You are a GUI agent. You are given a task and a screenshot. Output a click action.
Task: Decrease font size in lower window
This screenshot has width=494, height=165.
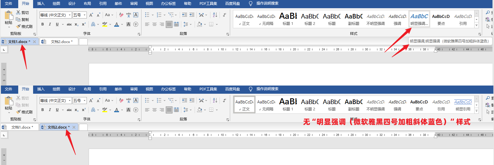point(98,100)
